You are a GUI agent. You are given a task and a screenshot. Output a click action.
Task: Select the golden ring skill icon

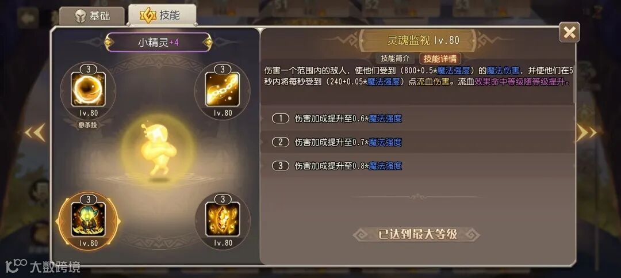(x=88, y=90)
